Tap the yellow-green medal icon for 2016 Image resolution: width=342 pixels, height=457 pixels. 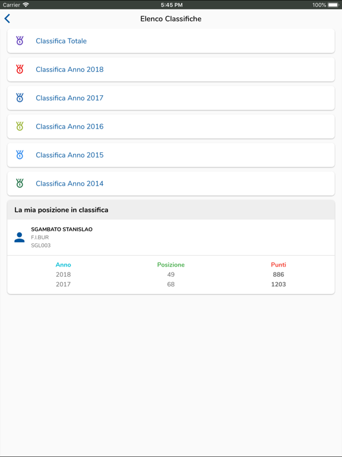coord(20,126)
